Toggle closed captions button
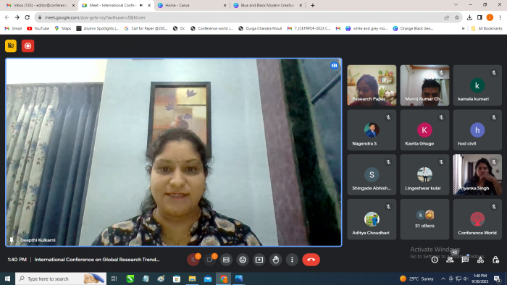The width and height of the screenshot is (507, 285). (226, 260)
